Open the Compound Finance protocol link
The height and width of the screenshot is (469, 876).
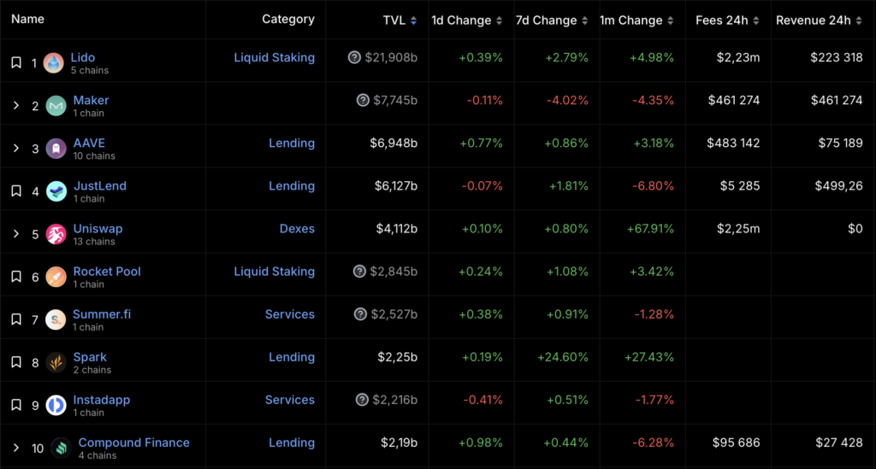point(133,443)
